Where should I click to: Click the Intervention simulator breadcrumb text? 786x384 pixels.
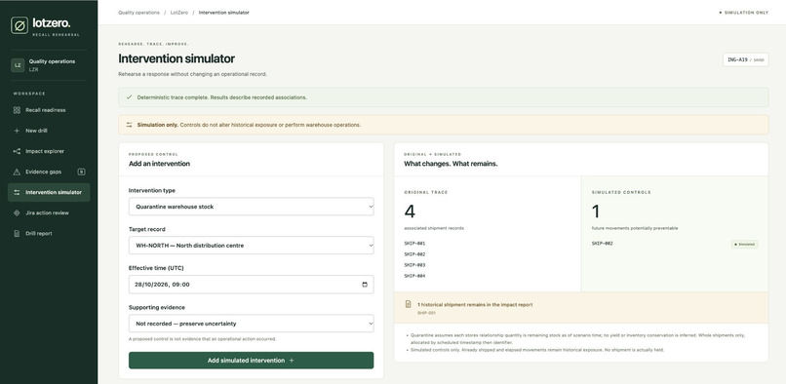(224, 13)
